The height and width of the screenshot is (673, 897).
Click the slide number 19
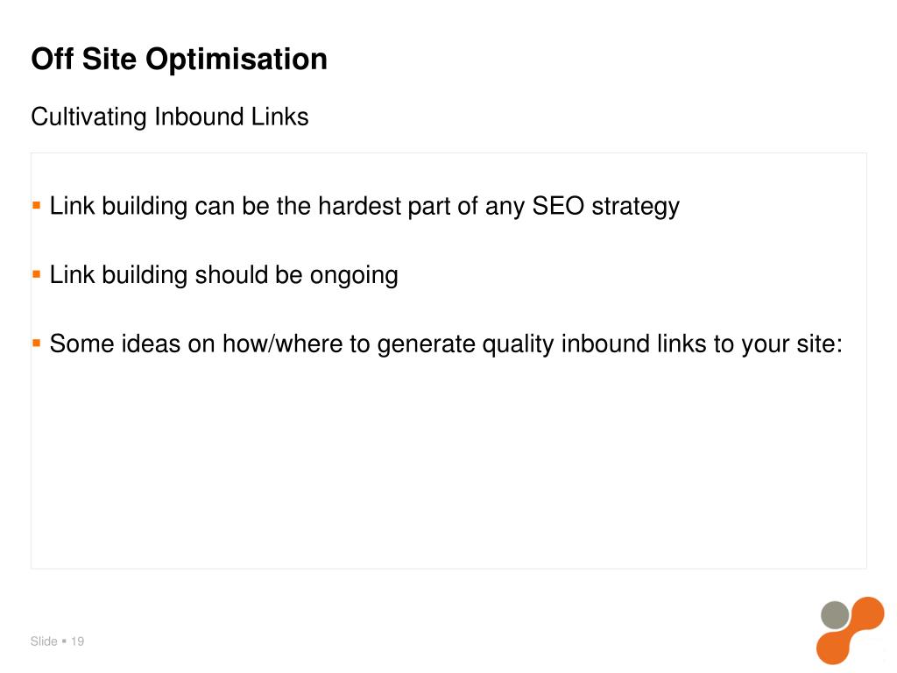click(77, 641)
